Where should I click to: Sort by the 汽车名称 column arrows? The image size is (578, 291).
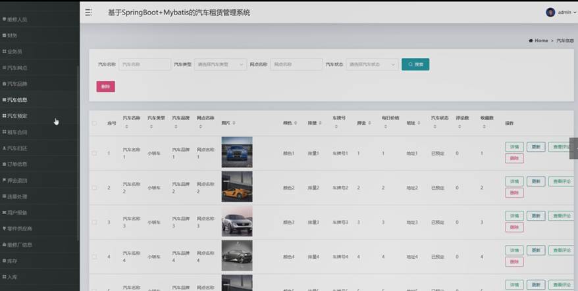(126, 127)
